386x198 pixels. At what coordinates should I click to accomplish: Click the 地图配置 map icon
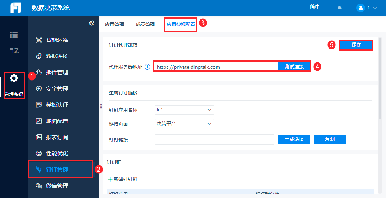(39, 121)
